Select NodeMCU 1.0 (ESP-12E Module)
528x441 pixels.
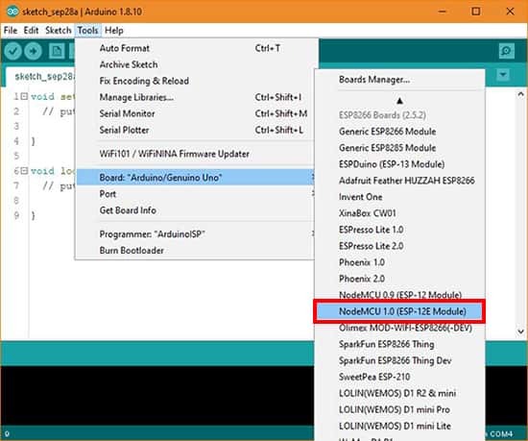399,311
